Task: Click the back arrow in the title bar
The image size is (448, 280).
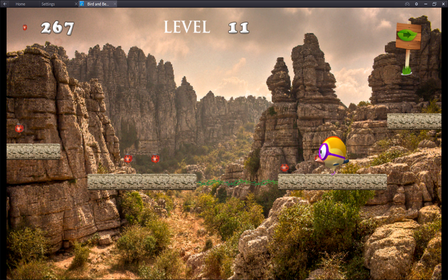Action: [5, 4]
